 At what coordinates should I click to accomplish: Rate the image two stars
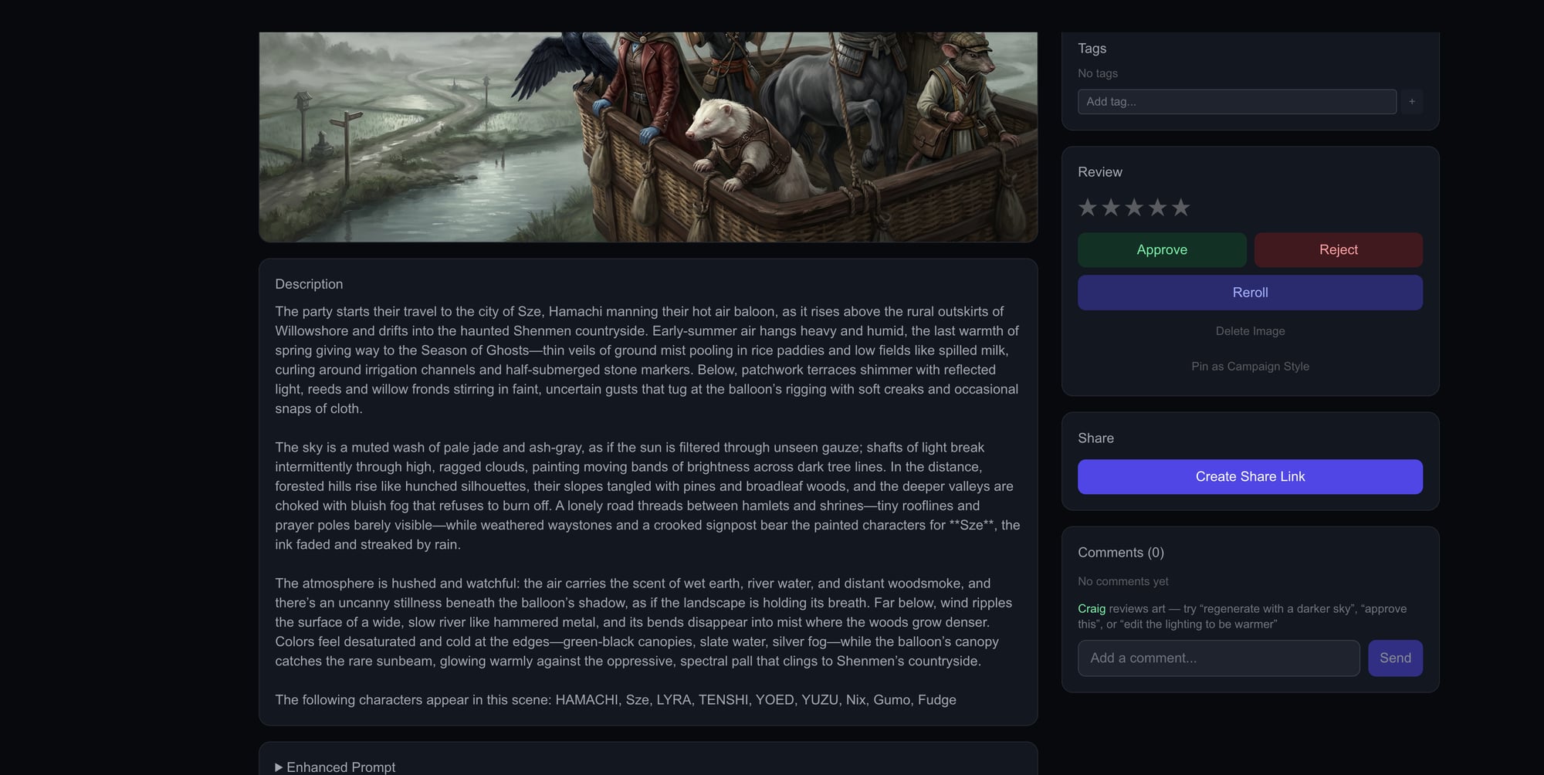(x=1112, y=207)
